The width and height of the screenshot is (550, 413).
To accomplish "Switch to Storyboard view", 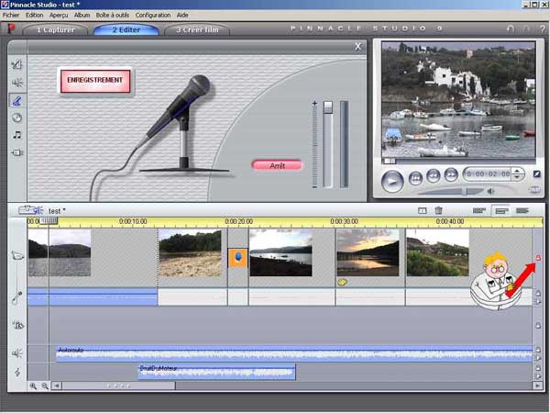I will pos(479,211).
